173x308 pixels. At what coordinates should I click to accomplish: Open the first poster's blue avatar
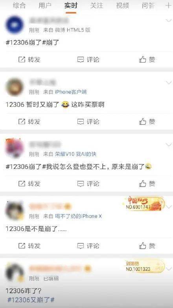tap(15, 25)
